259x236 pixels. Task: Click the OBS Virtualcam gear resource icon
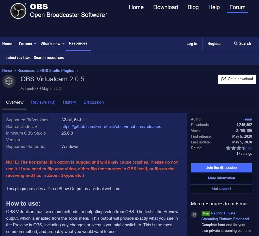tap(9, 81)
